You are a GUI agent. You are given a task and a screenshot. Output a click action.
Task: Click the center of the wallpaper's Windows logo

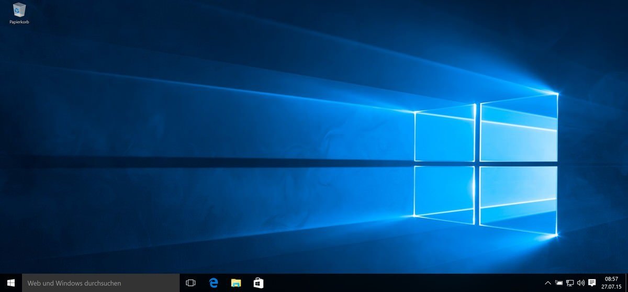(477, 164)
